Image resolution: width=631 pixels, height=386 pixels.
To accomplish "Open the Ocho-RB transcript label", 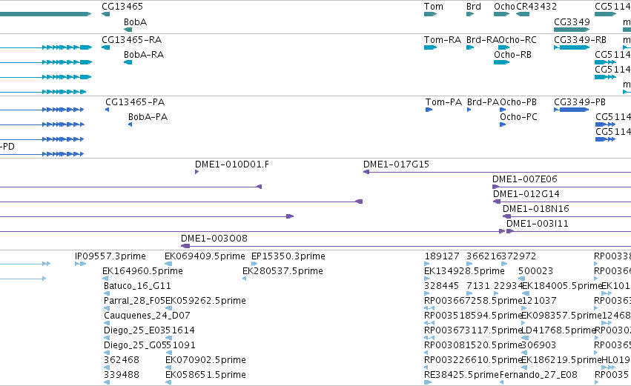I will pos(512,55).
